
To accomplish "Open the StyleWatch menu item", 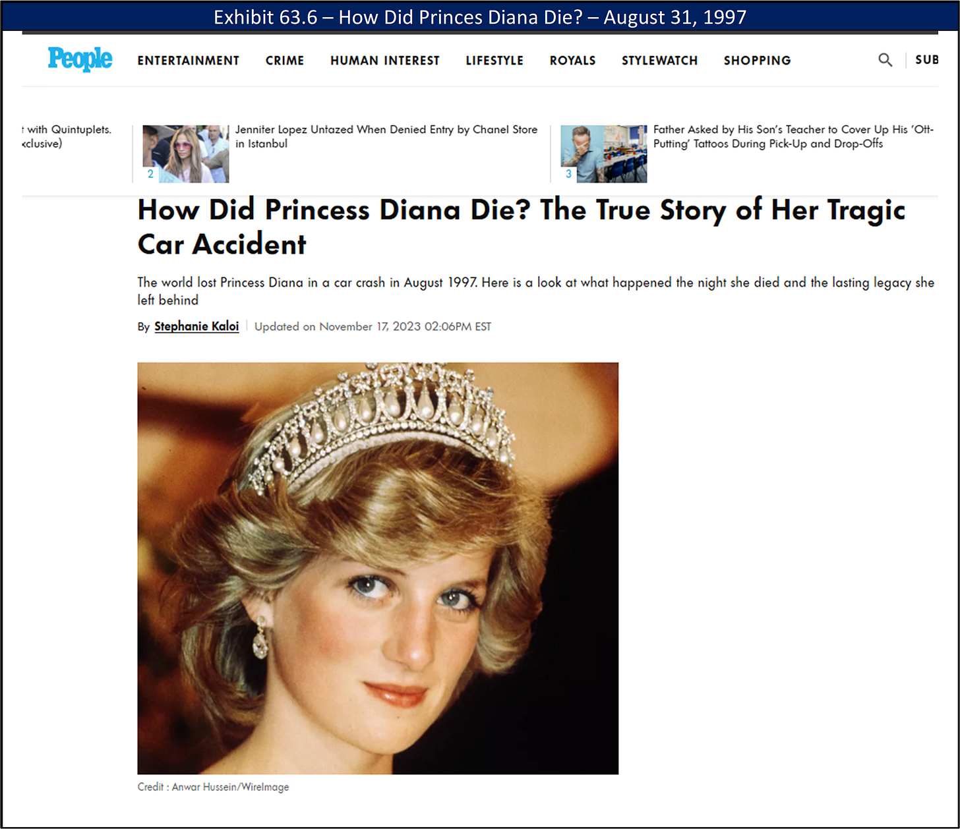I will [x=659, y=61].
